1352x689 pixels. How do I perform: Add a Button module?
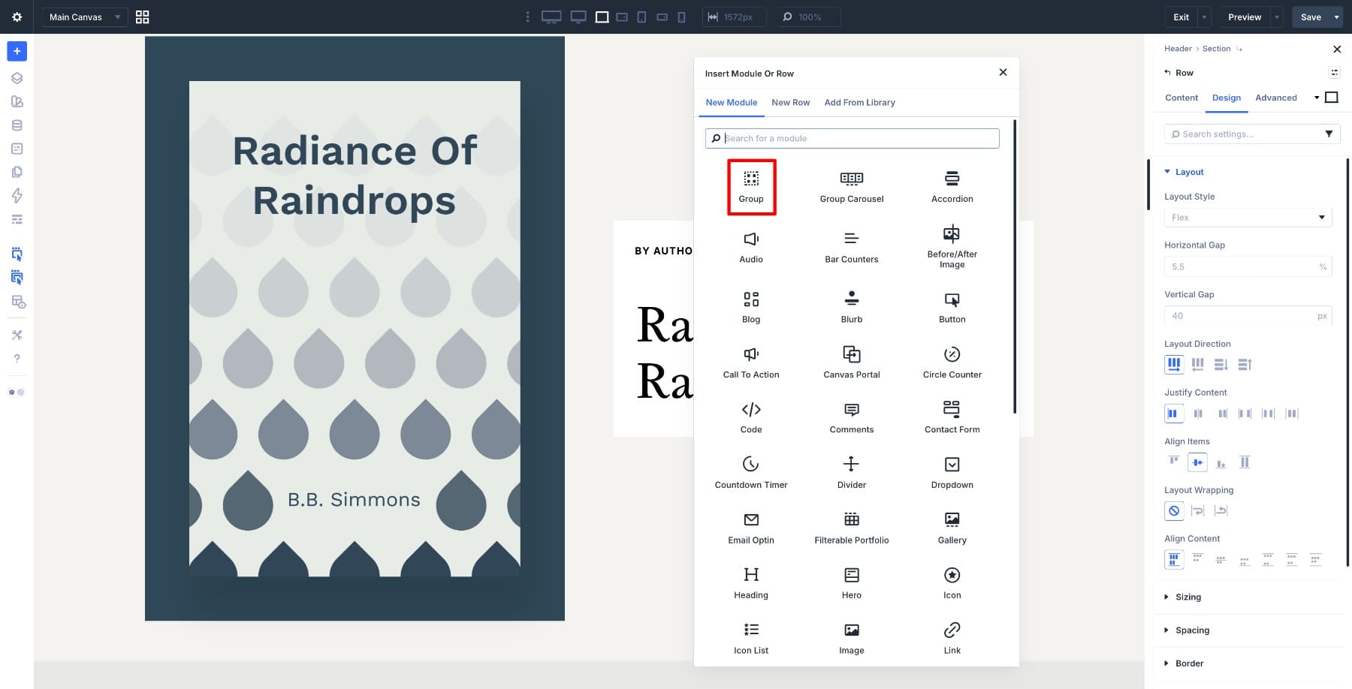pos(952,306)
